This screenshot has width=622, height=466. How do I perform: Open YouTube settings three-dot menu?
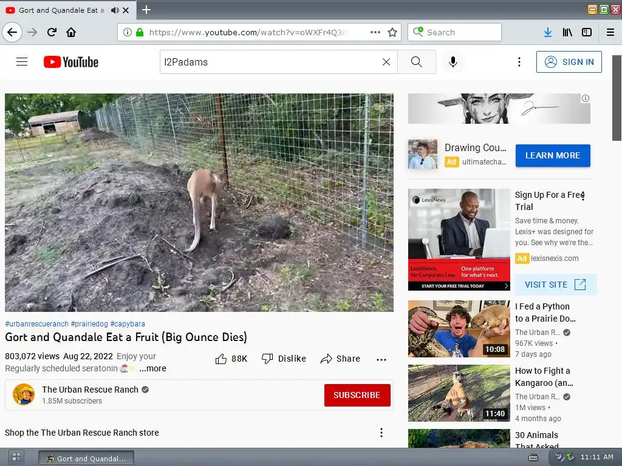[519, 62]
